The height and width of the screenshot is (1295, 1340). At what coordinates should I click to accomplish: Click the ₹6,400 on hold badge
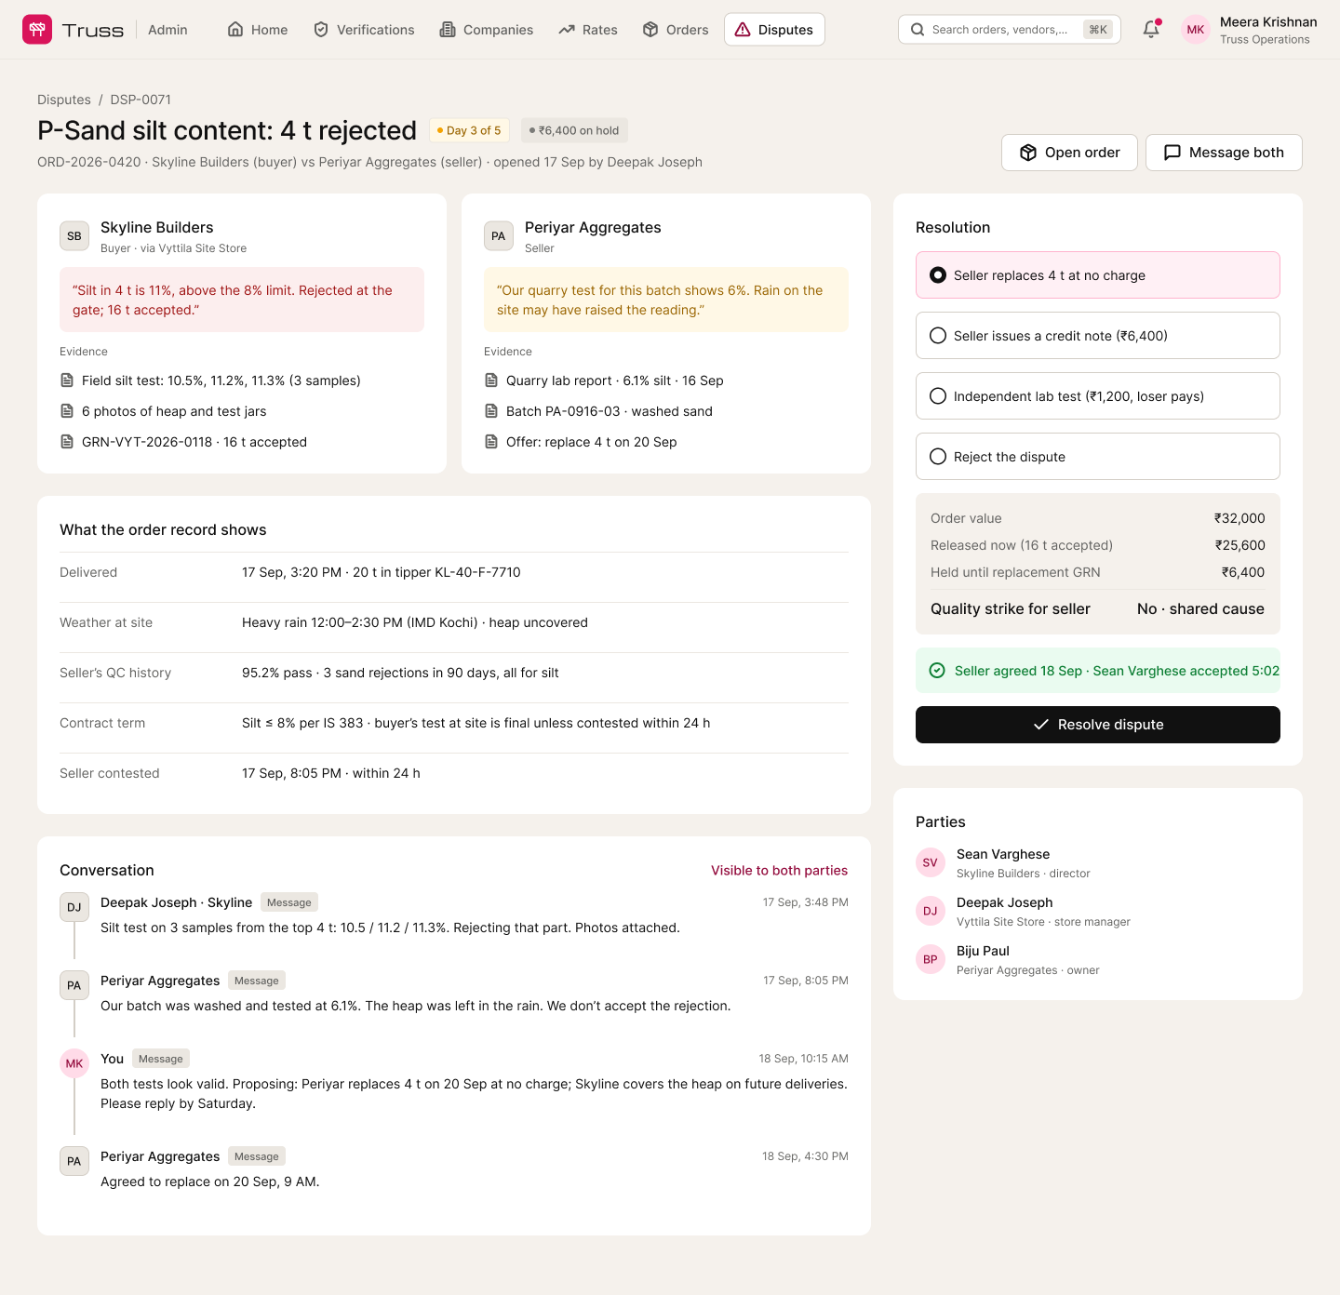coord(574,130)
